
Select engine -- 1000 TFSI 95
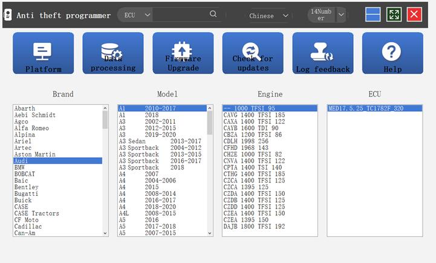(270, 108)
